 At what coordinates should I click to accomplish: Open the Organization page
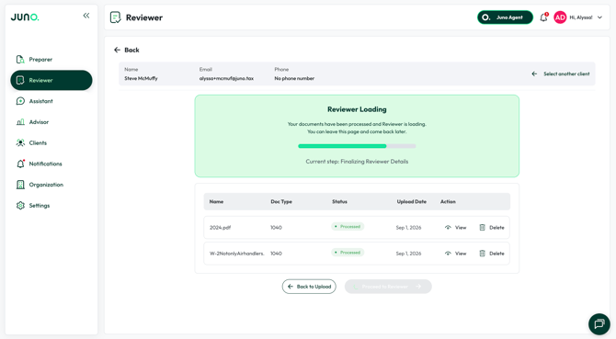51,185
